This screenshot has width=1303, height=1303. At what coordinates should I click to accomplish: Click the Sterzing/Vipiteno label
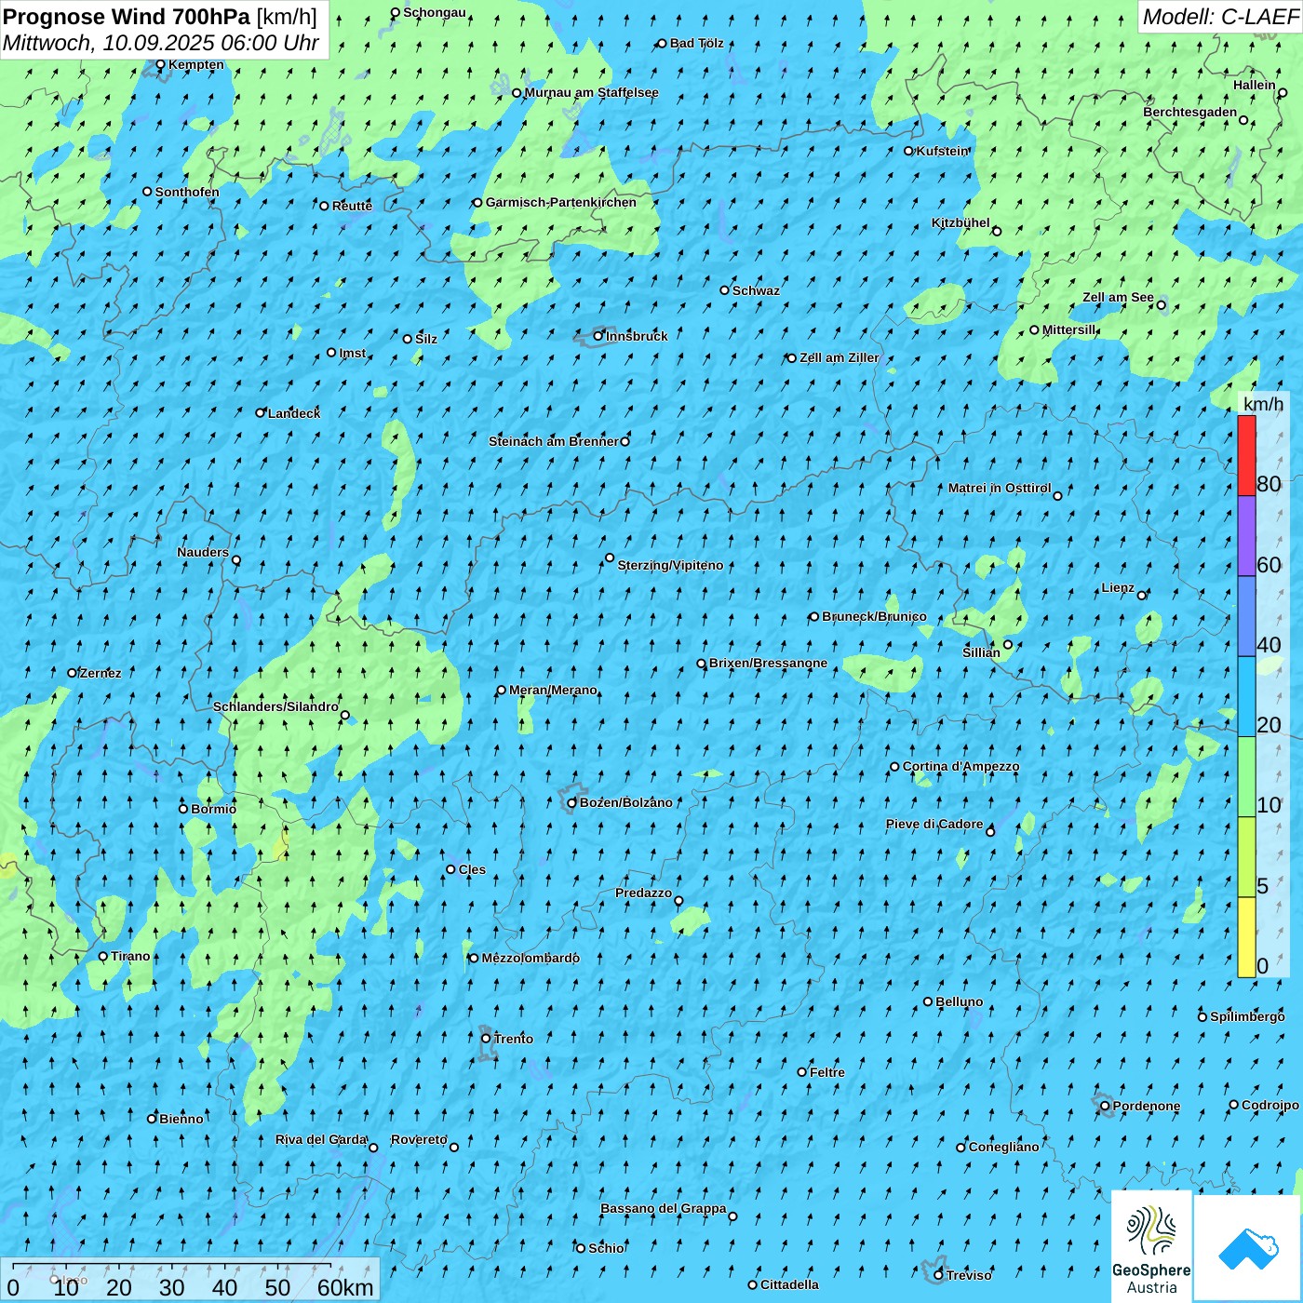[x=670, y=565]
